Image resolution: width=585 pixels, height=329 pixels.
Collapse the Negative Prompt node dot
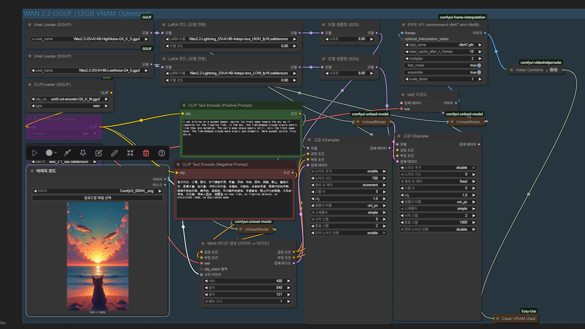[x=178, y=164]
